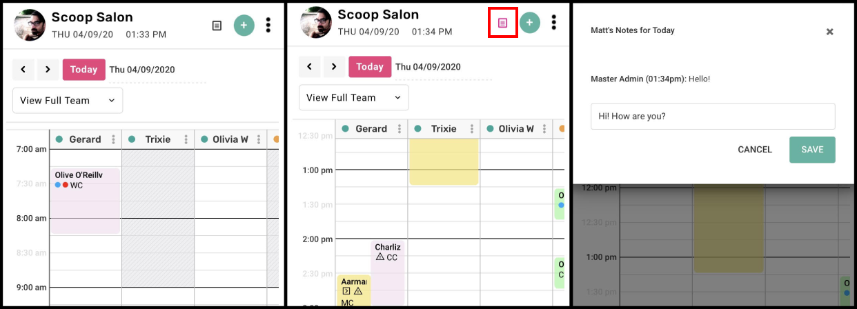Open three-dot menu in middle panel header

554,23
